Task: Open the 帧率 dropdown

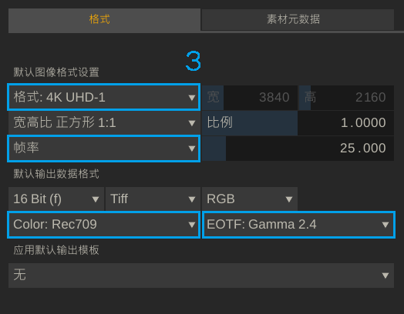Action: 104,149
